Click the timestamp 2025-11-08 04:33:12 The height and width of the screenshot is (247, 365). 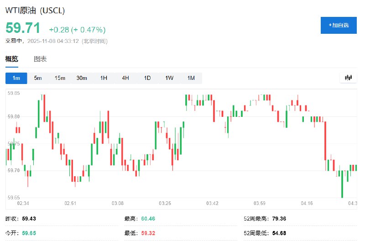53,41
